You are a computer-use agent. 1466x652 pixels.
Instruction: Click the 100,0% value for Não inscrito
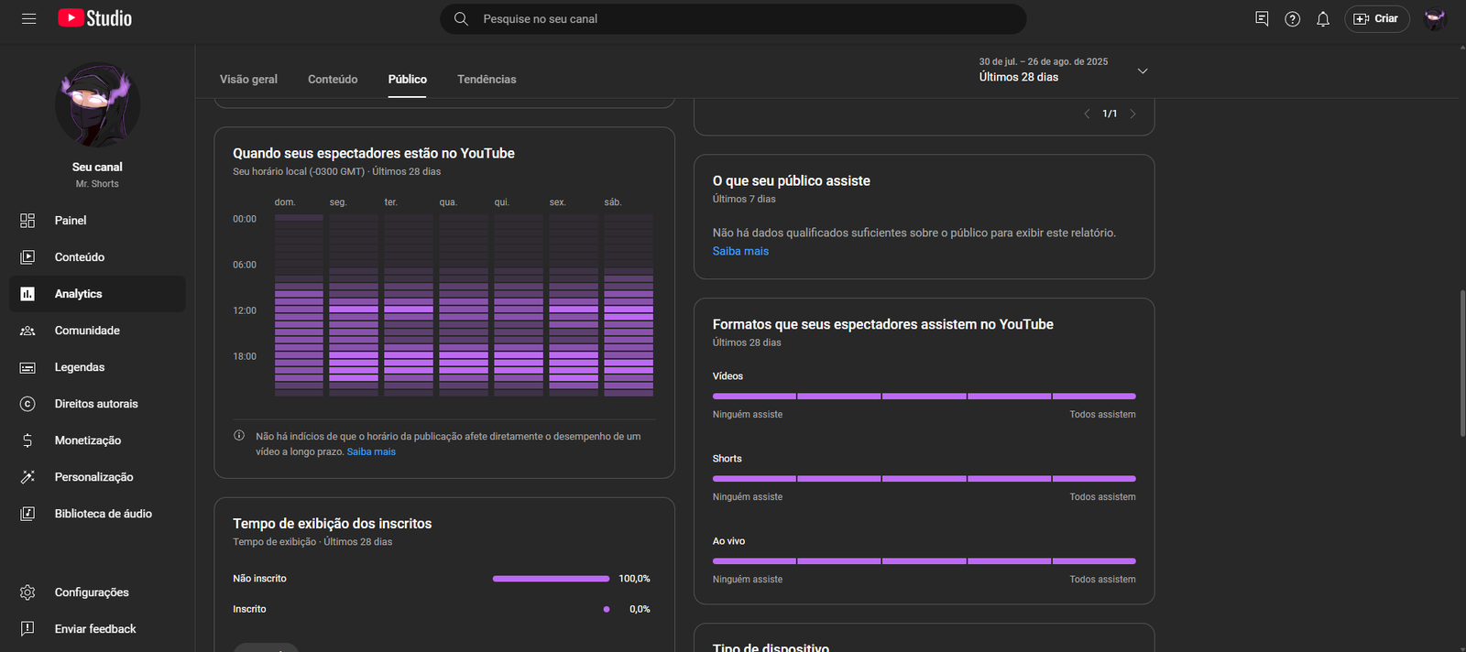634,579
